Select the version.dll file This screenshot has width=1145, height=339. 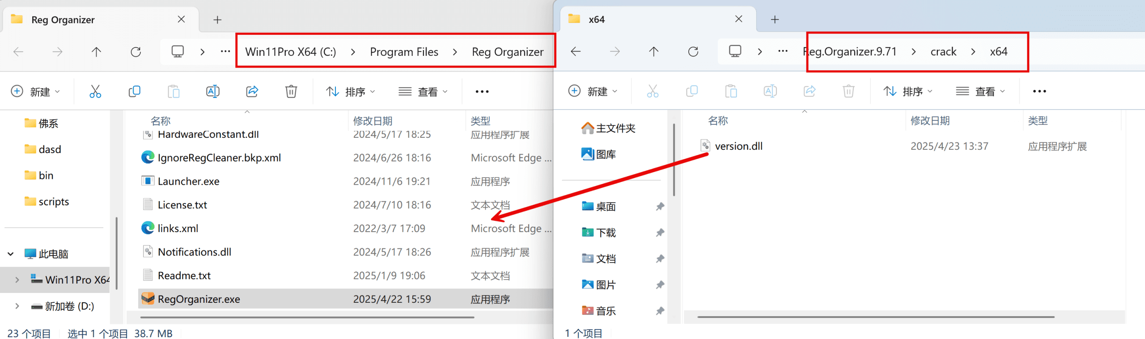(738, 146)
